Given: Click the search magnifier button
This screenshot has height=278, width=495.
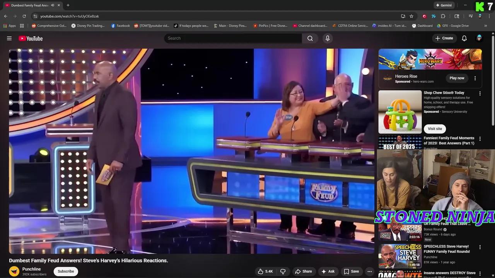Looking at the screenshot, I should click(310, 38).
